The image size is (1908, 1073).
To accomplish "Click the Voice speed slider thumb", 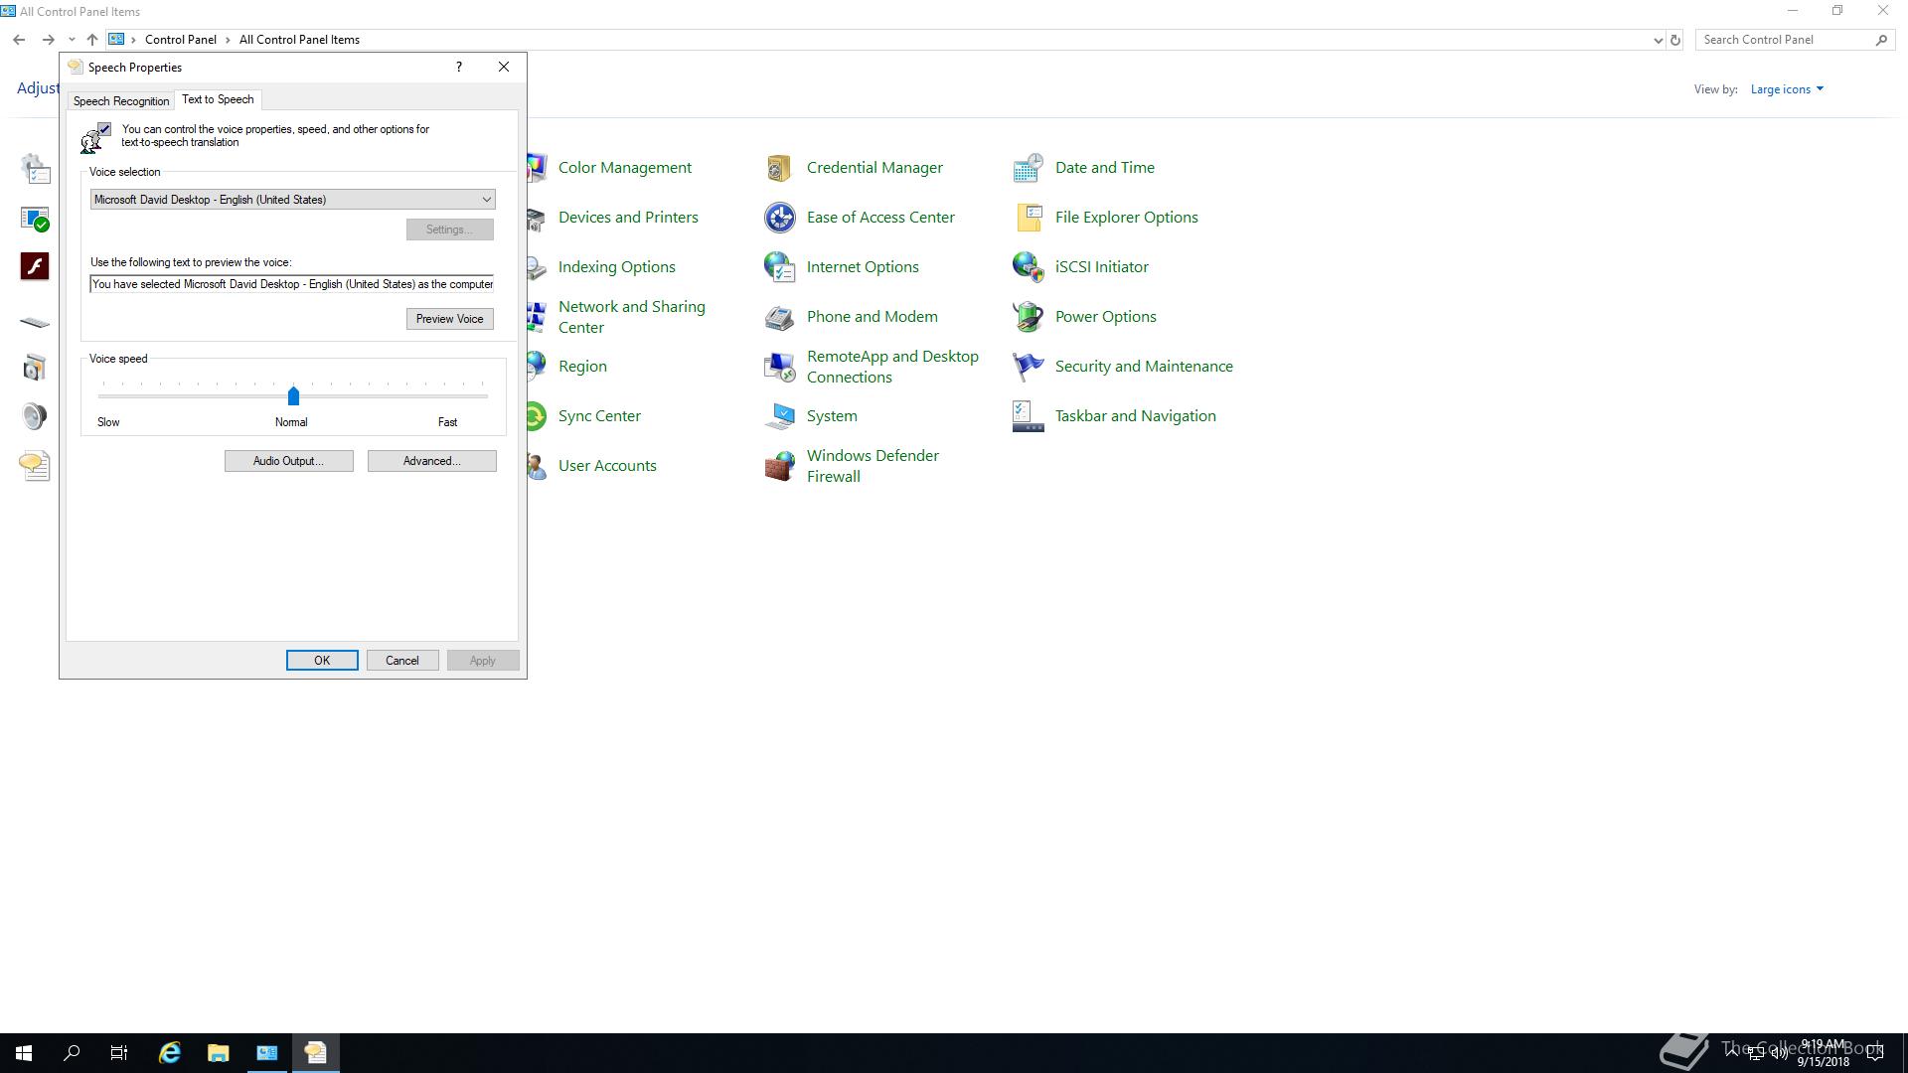I will 293,396.
